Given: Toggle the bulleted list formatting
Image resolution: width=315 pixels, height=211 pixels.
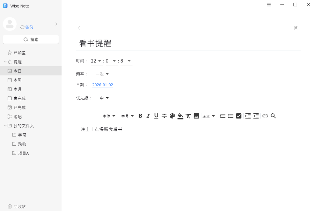Looking at the screenshot, I should coord(231,116).
